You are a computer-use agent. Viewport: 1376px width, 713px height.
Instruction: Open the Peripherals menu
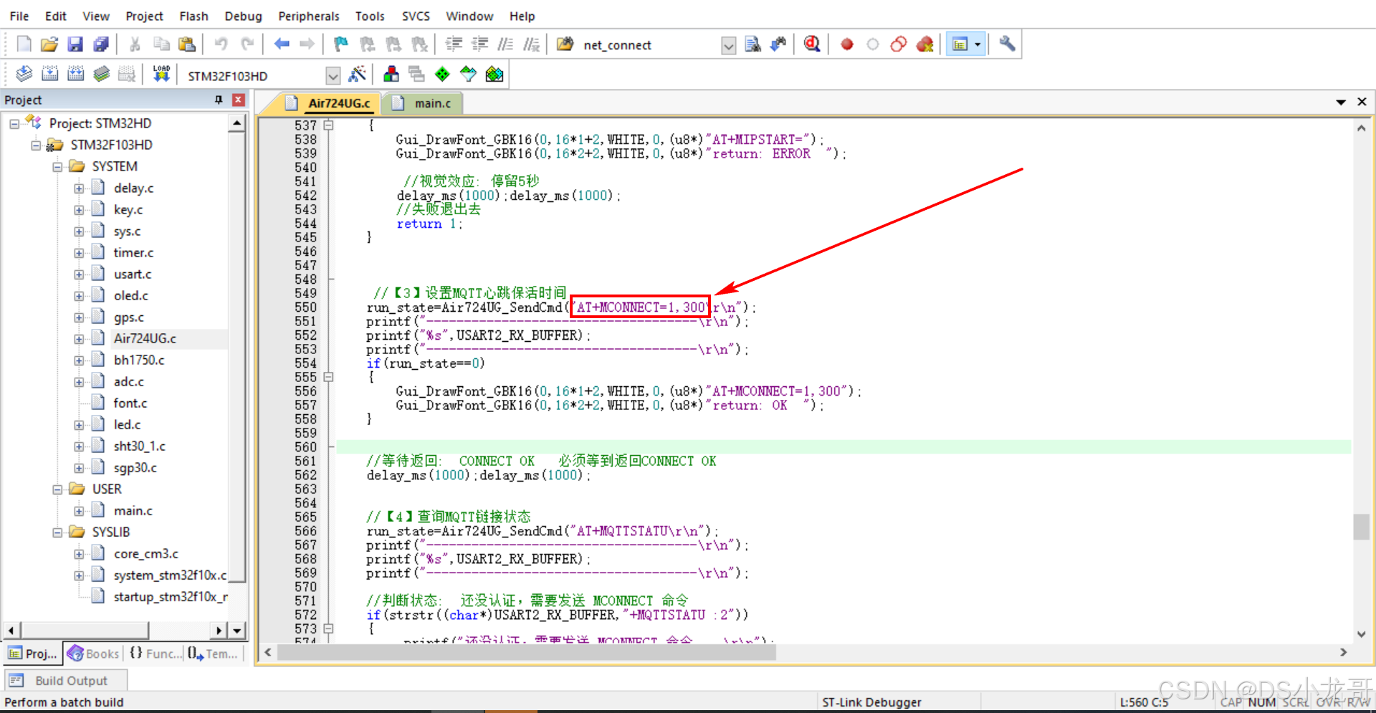[x=309, y=16]
